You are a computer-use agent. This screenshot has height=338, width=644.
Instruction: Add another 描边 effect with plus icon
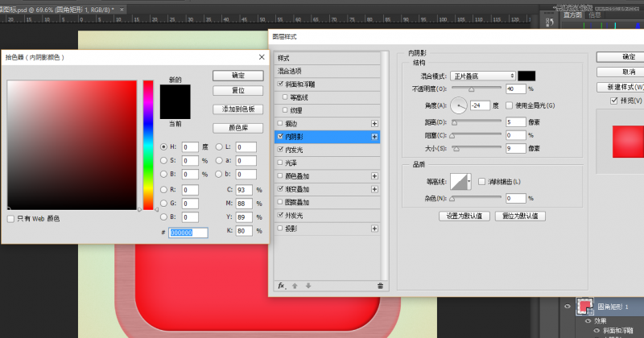coord(374,124)
